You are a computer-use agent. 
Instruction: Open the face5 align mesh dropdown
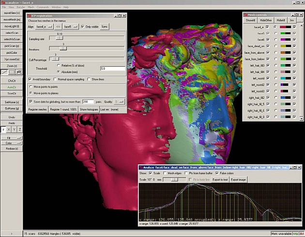[71, 27]
